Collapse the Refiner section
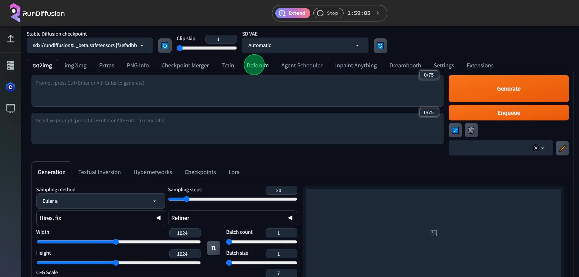Screen dimensions: 579x277 tap(290, 218)
